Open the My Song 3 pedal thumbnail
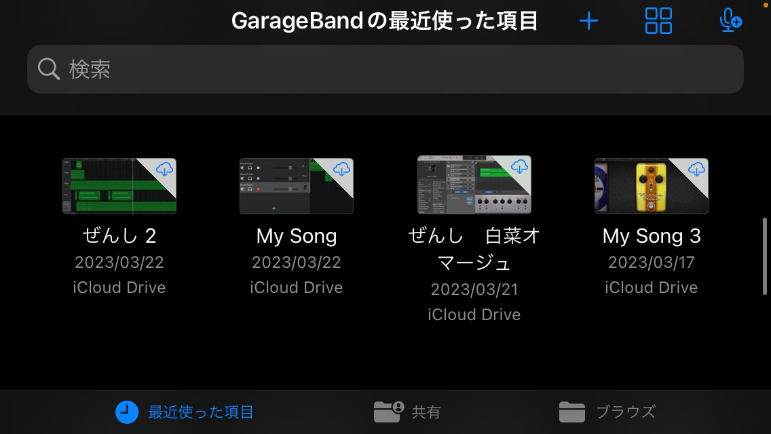This screenshot has height=434, width=771. point(652,186)
